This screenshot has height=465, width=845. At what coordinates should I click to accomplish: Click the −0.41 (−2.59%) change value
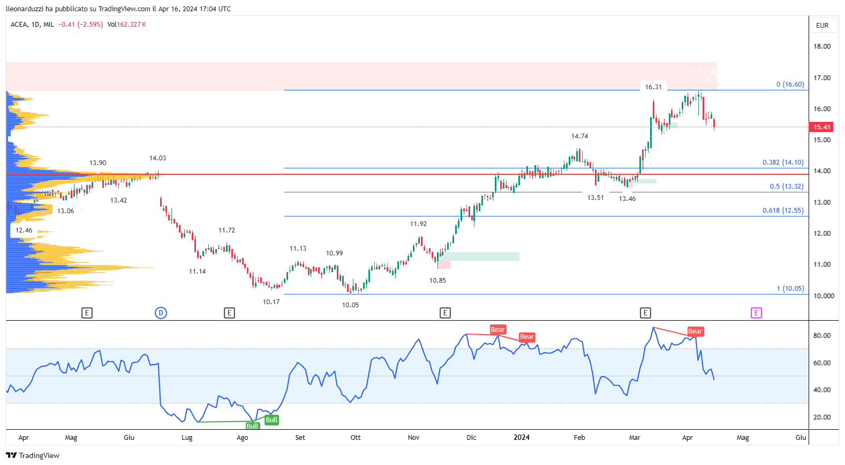coord(81,24)
